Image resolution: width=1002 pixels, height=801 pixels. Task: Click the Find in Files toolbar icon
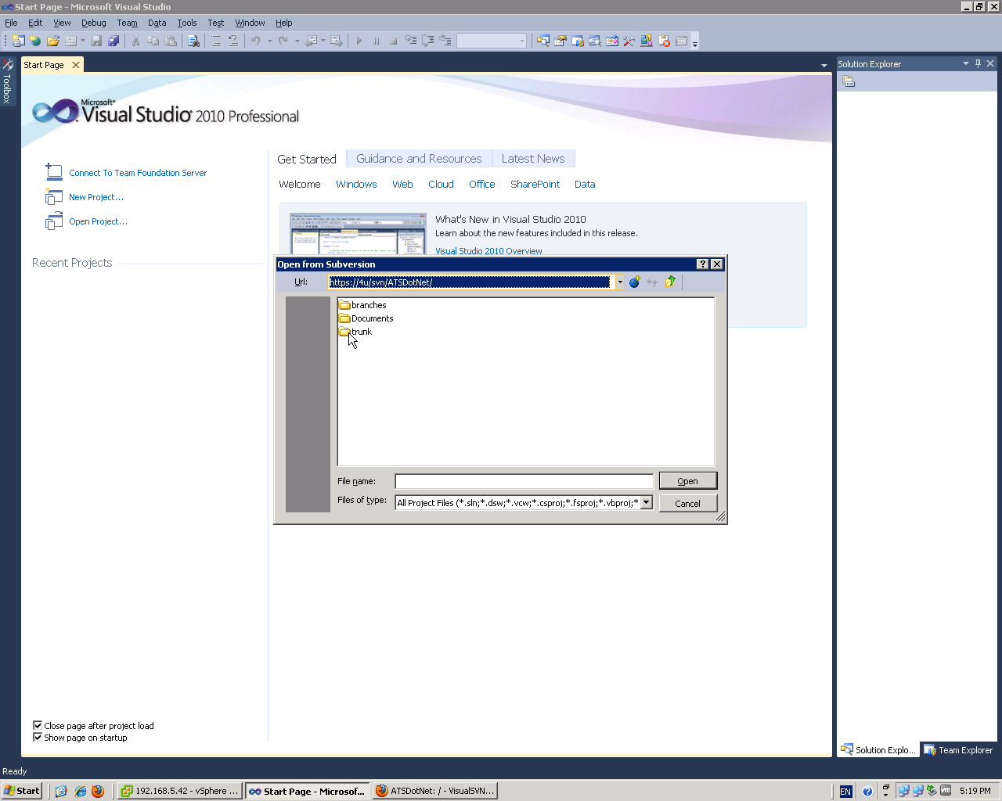point(193,41)
